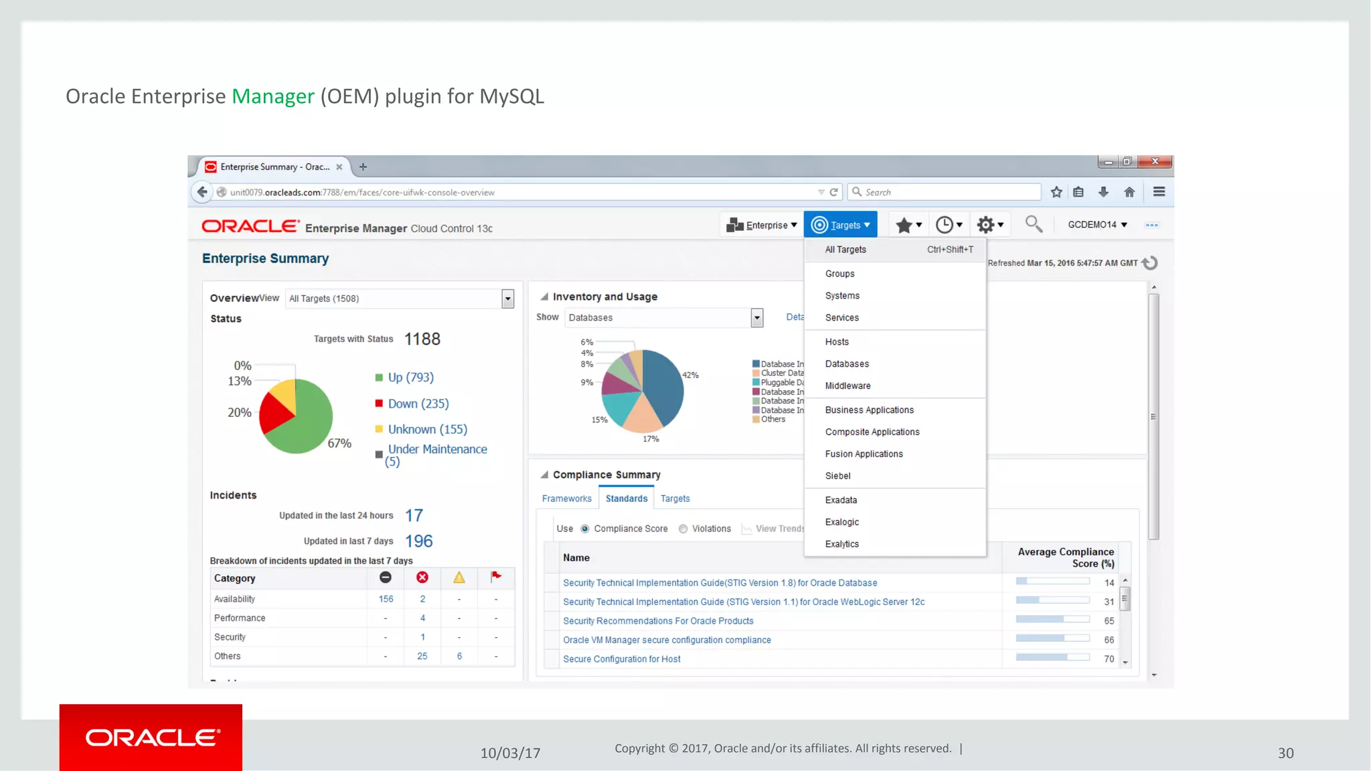Close the Enterprise Summary browser tab
This screenshot has width=1371, height=771.
point(339,167)
